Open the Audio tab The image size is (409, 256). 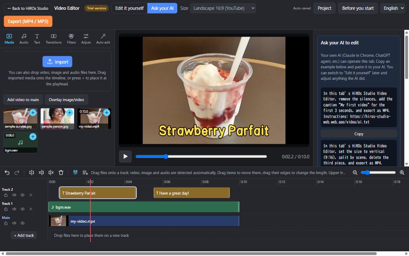(x=24, y=39)
